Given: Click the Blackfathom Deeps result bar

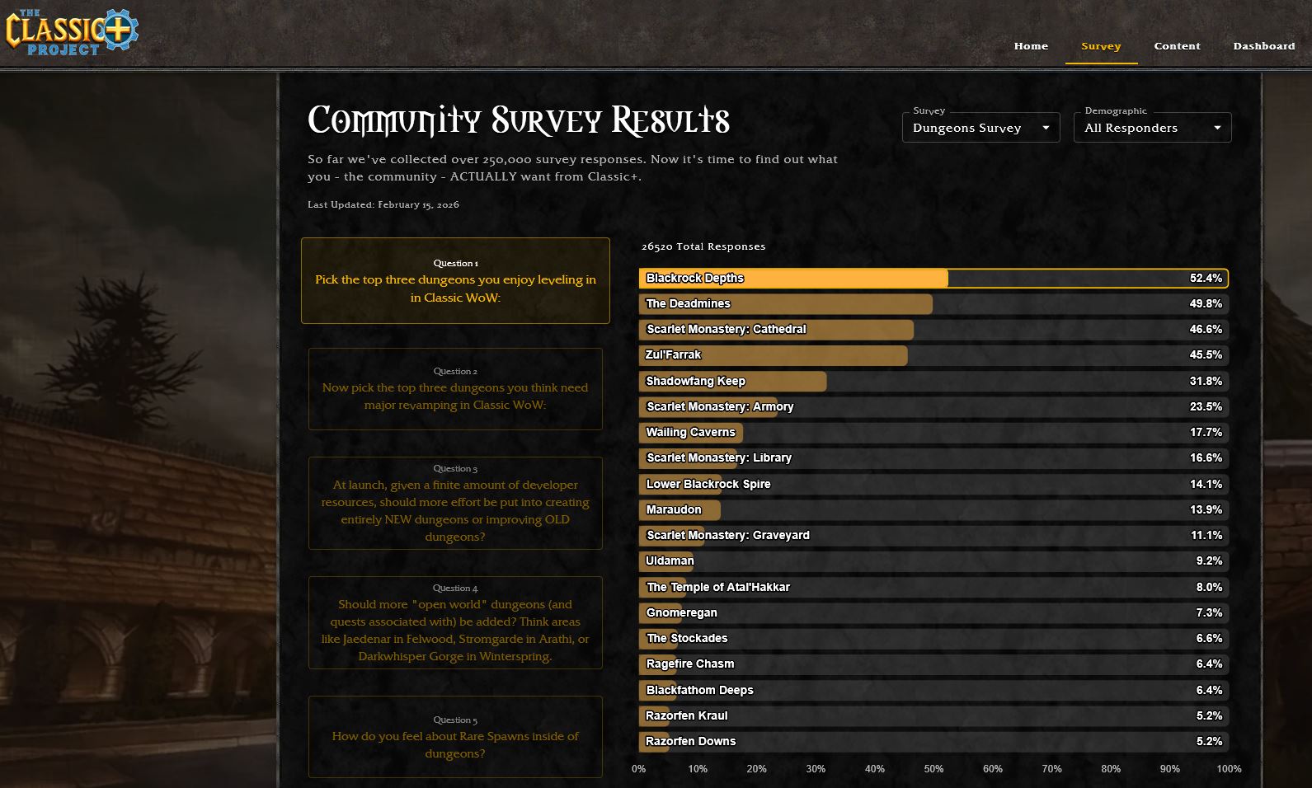Looking at the screenshot, I should pos(933,691).
